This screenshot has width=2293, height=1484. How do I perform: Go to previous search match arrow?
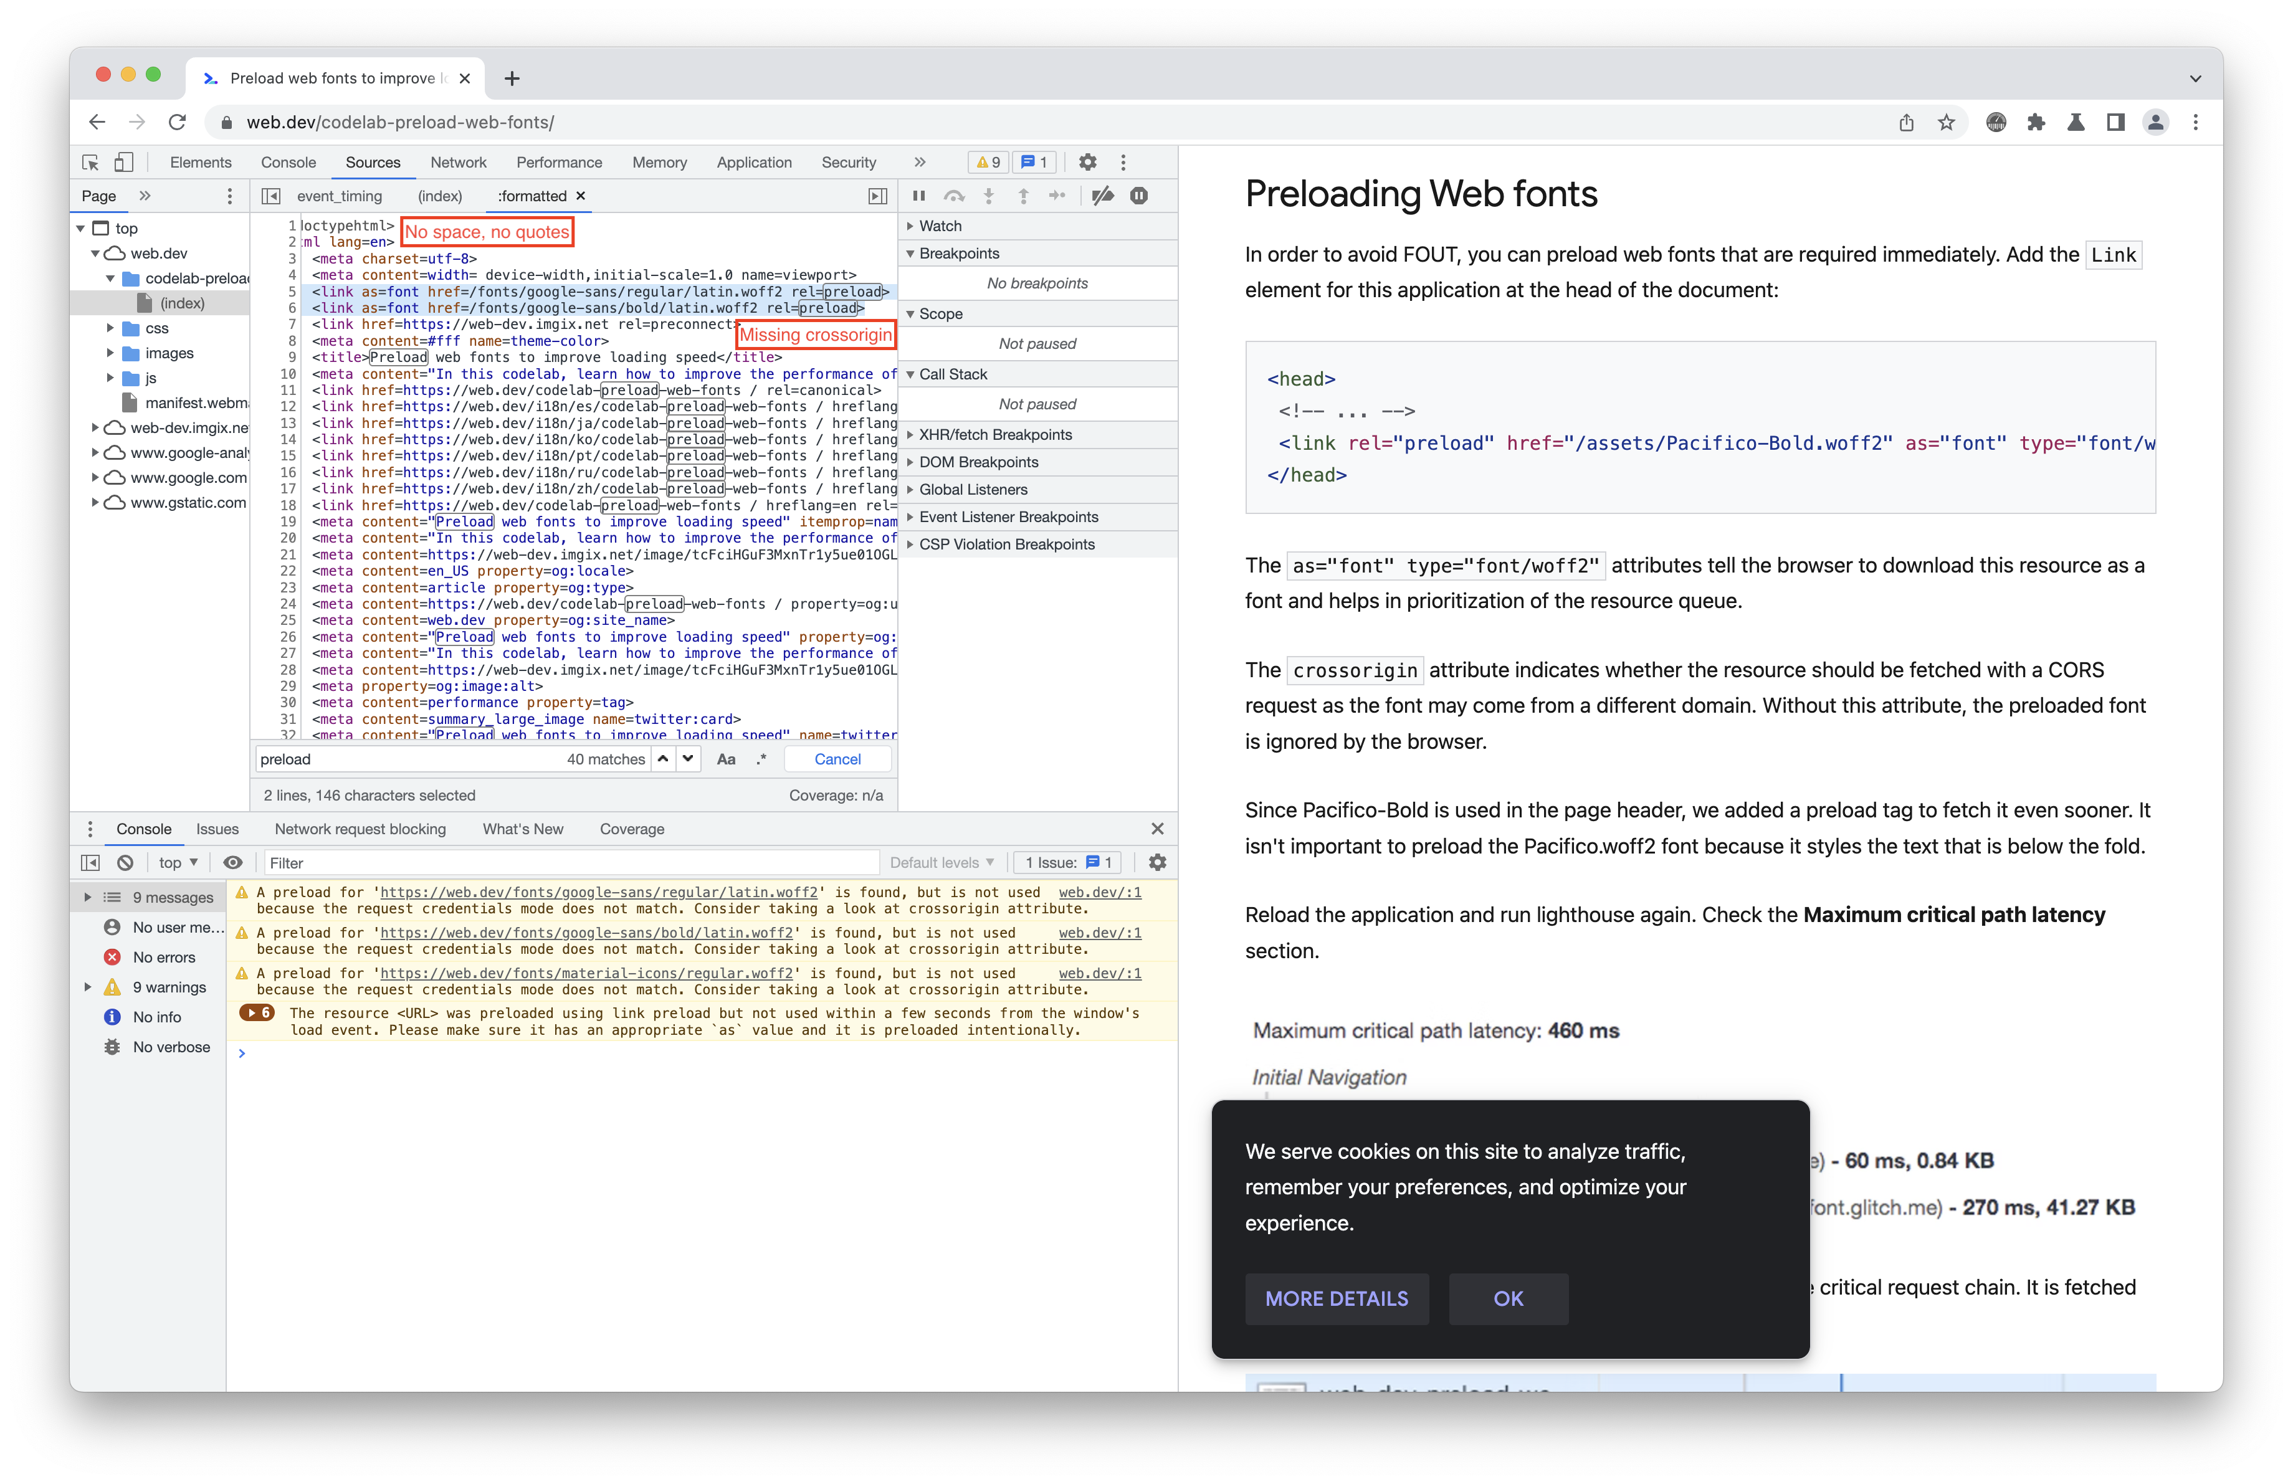point(663,759)
